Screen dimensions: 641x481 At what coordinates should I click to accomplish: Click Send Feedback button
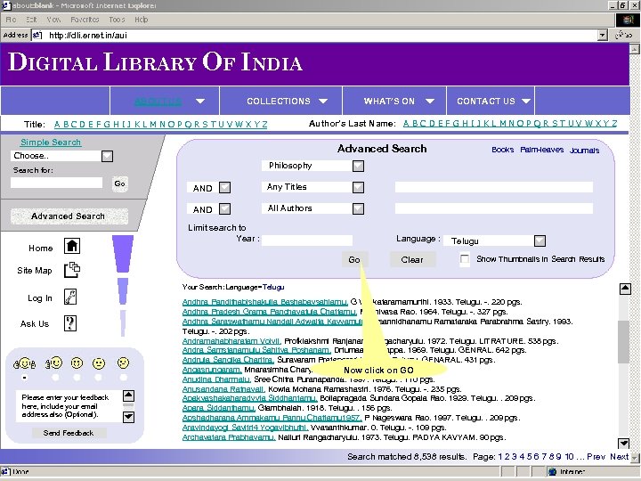tap(69, 433)
